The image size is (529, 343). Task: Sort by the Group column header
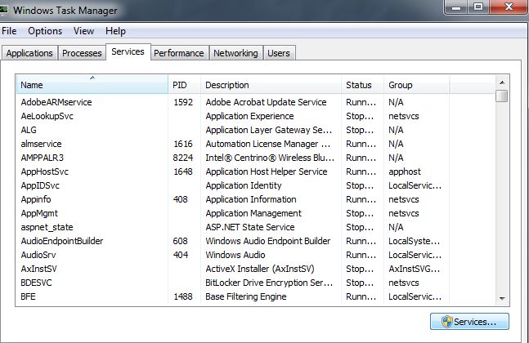(x=417, y=85)
